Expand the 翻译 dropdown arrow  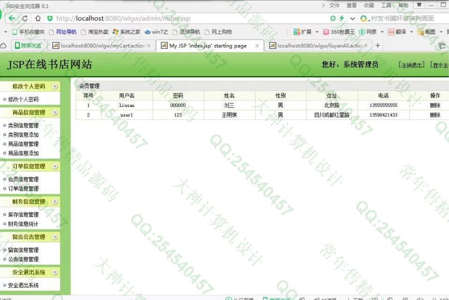coord(412,32)
